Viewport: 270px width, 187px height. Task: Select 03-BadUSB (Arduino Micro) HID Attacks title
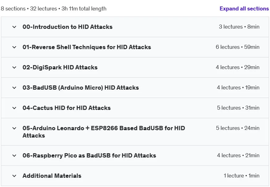pyautogui.click(x=81, y=88)
